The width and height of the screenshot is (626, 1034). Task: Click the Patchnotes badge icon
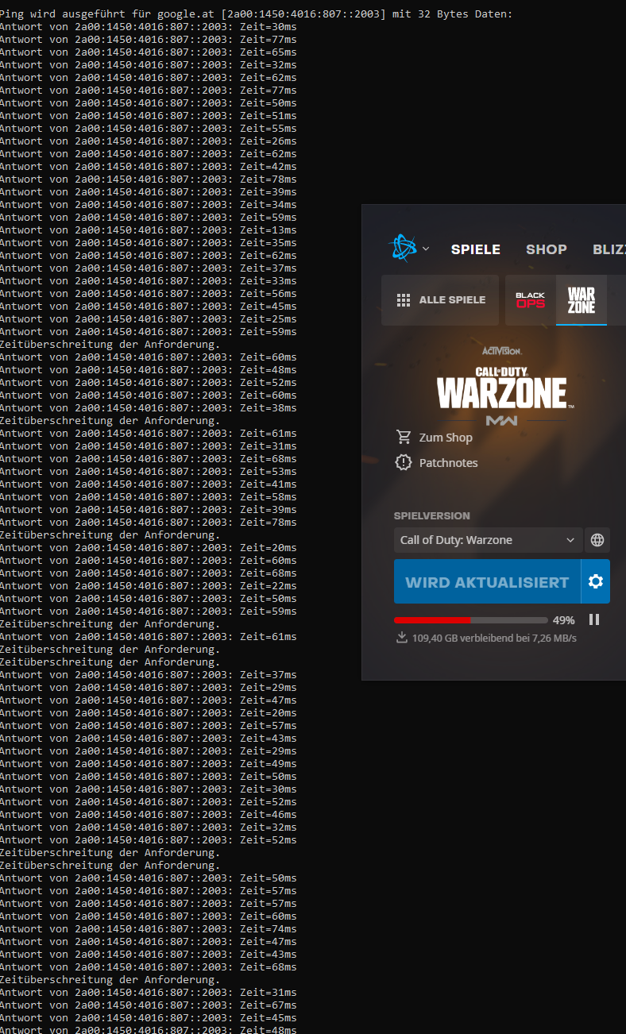404,462
